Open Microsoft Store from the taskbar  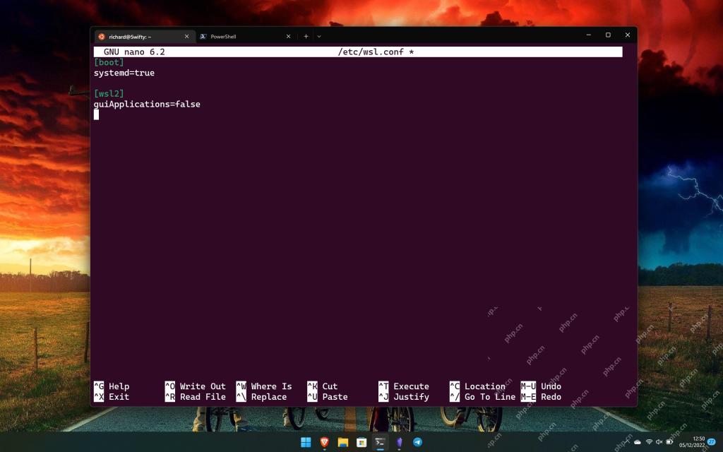click(x=361, y=442)
